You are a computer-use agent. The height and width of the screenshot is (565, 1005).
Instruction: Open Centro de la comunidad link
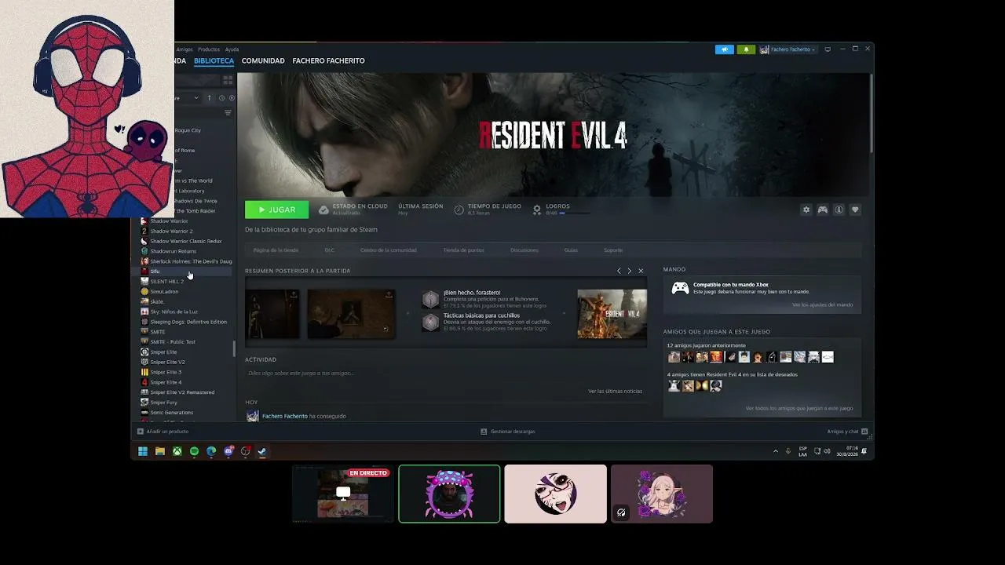[x=388, y=250]
